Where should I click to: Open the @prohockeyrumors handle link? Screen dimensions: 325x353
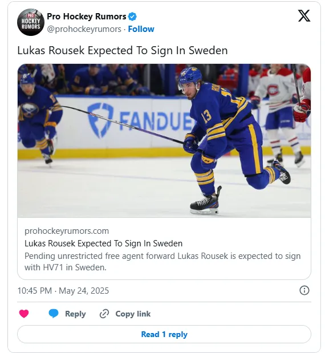pos(84,29)
